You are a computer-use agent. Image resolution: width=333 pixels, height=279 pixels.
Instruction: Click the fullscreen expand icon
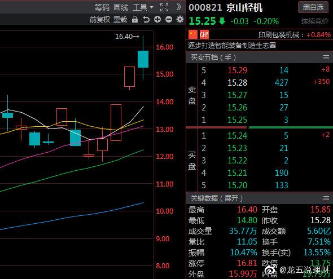[164, 7]
